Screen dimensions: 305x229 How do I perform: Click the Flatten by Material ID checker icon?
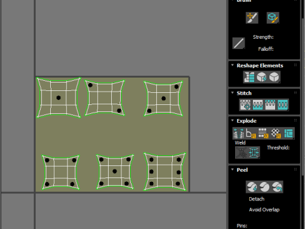point(276,134)
